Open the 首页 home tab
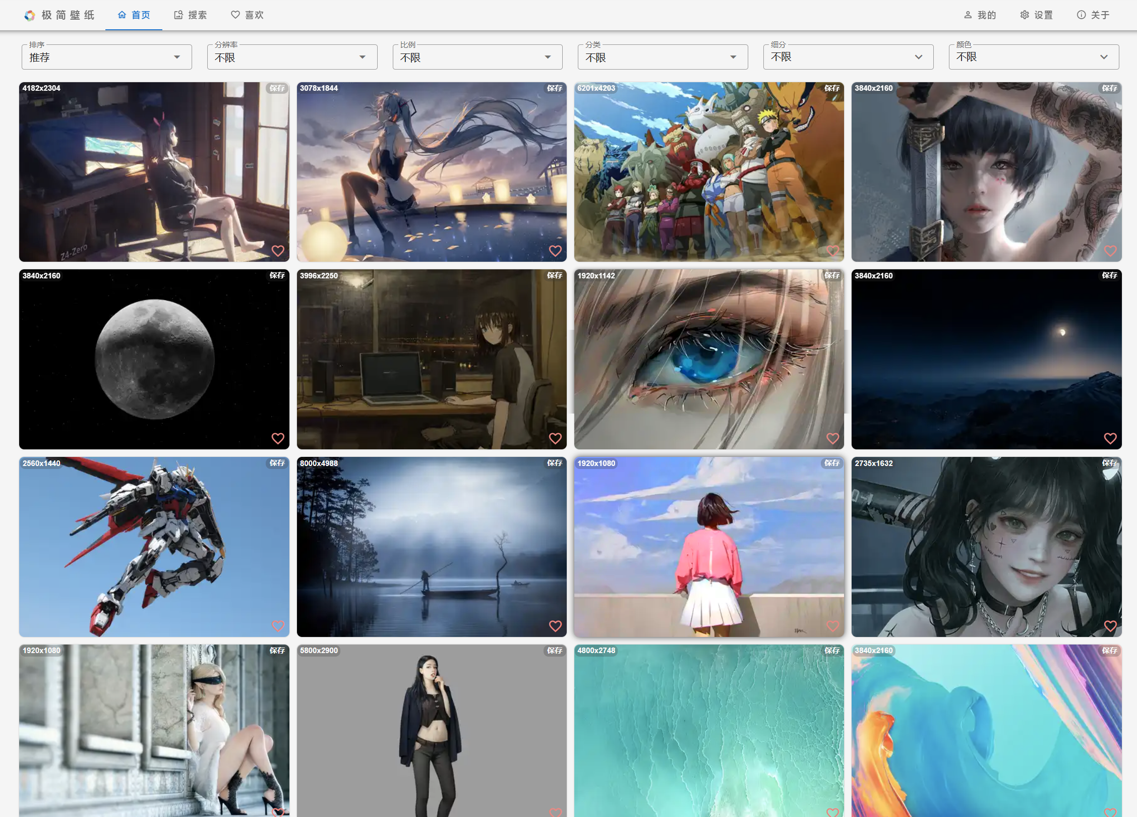1137x817 pixels. (x=134, y=15)
